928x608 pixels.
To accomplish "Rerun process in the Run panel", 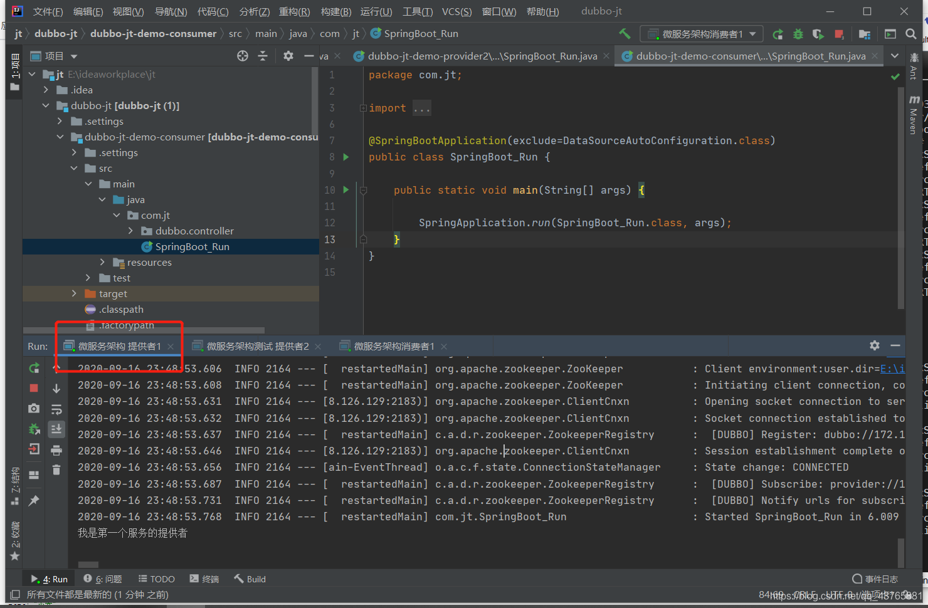I will [34, 368].
